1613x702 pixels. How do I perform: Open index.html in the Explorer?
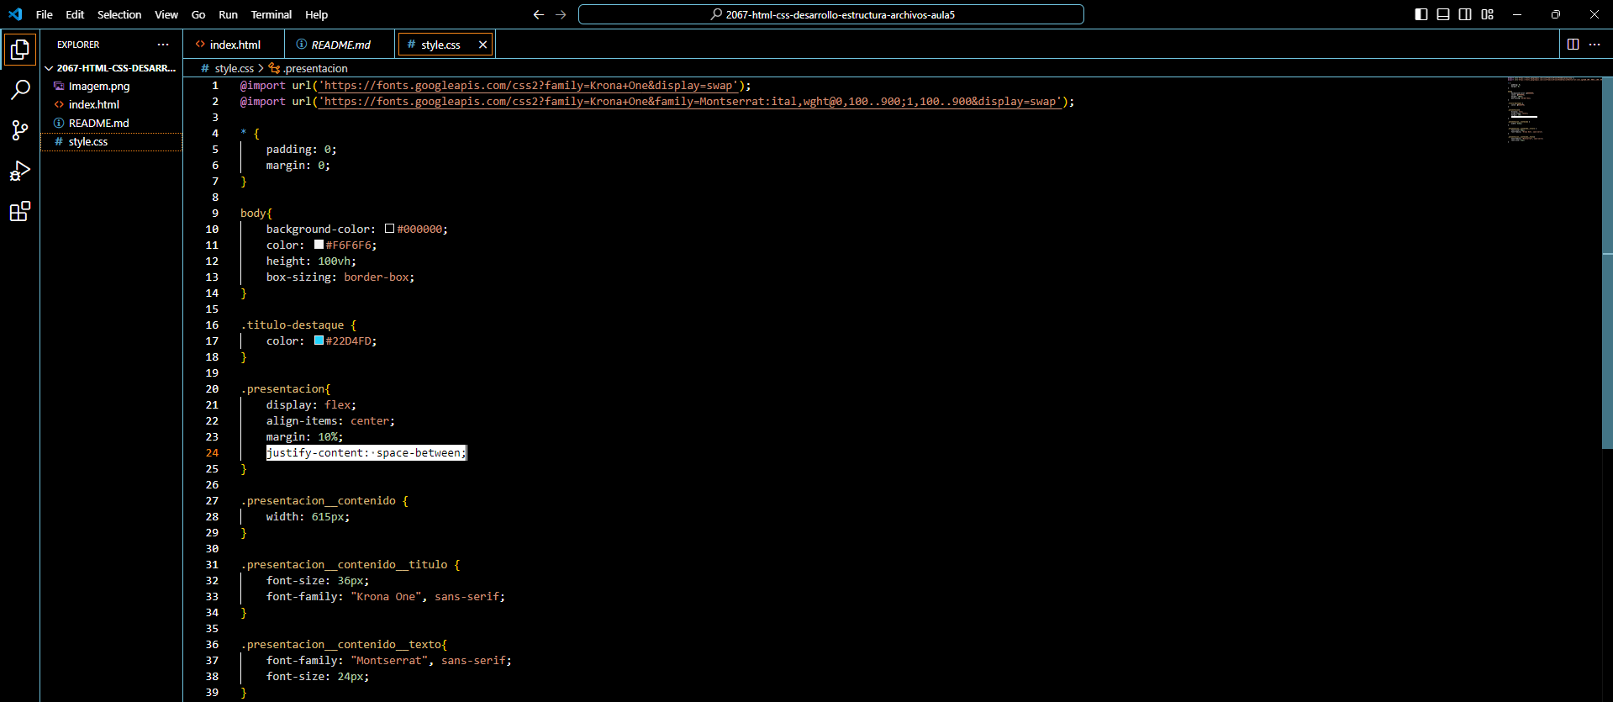112,104
